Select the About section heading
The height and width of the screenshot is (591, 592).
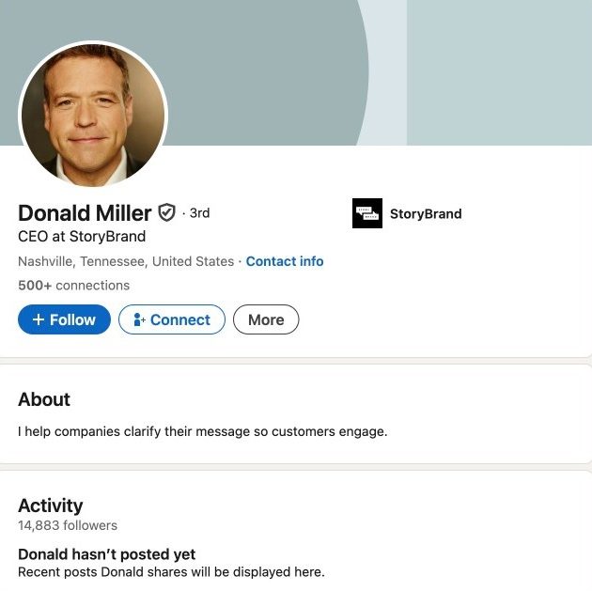click(x=44, y=399)
